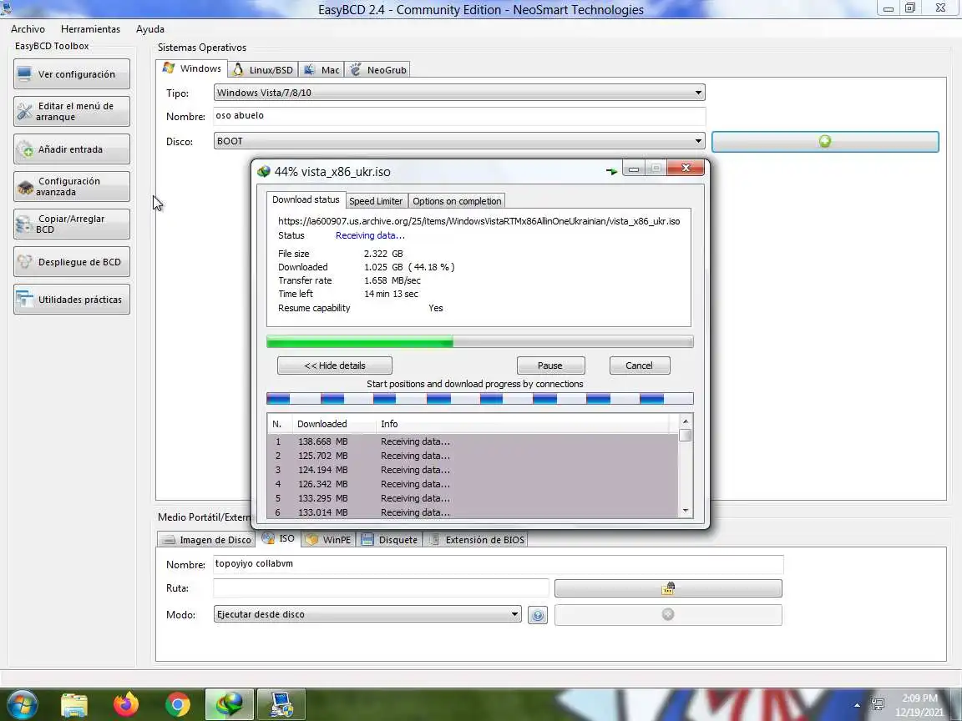Click Nombre field with topoyiyo collabvm
Screen dimensions: 962x721
tap(499, 564)
